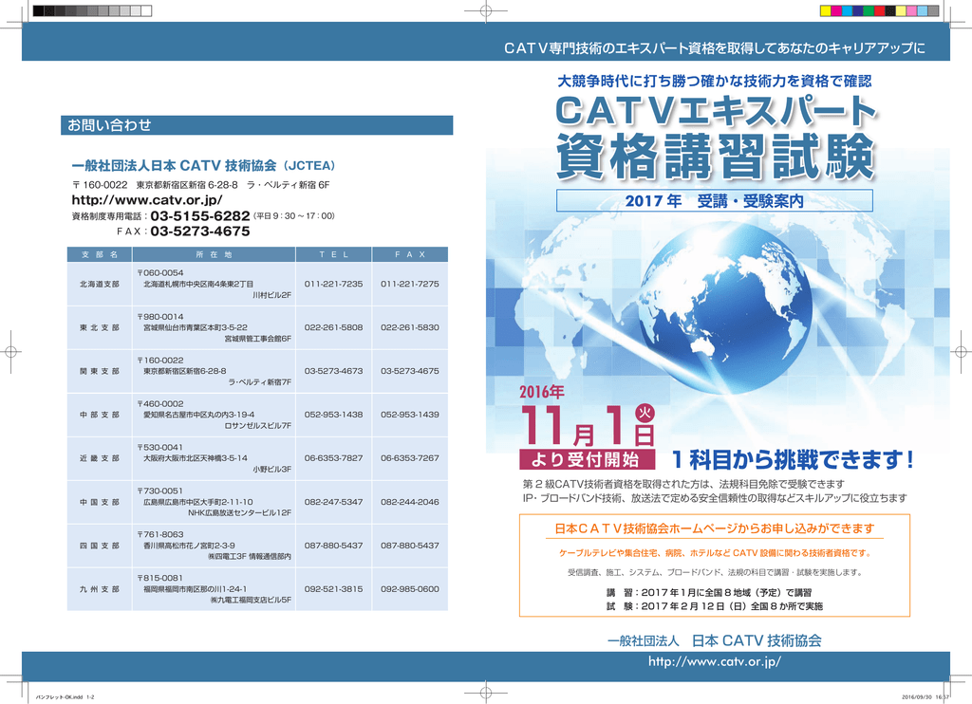This screenshot has width=972, height=704.
Task: Open http://www.catv.or.jp/ link in contact section
Action: (147, 199)
